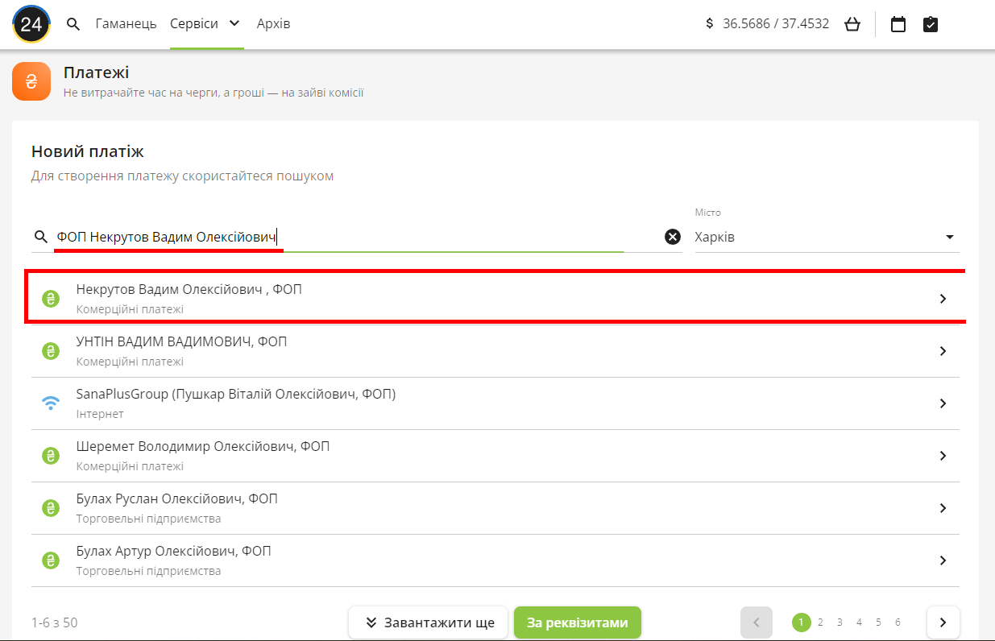This screenshot has width=995, height=641.
Task: Open УНТІН ВАДИМ ВАДИМОВИЧ row chevron
Action: (x=943, y=351)
